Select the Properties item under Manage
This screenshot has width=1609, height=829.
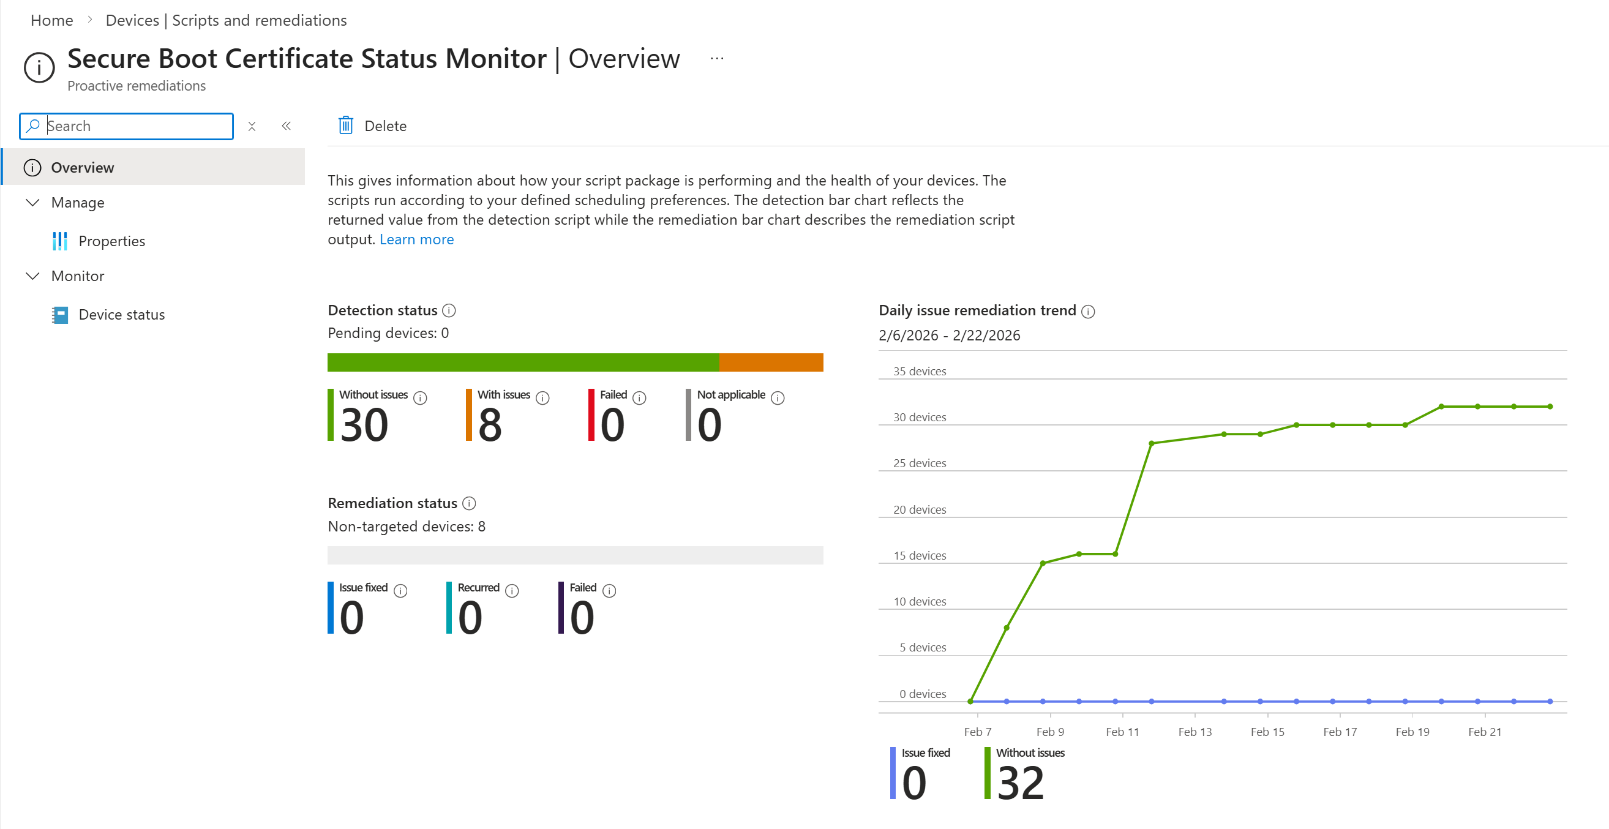pyautogui.click(x=112, y=241)
